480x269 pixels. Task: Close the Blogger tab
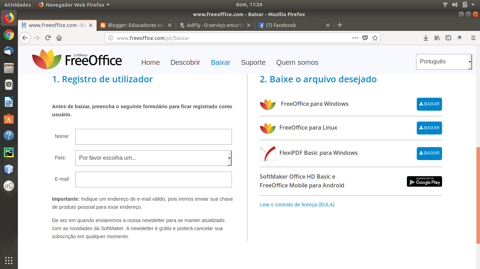pyautogui.click(x=169, y=25)
